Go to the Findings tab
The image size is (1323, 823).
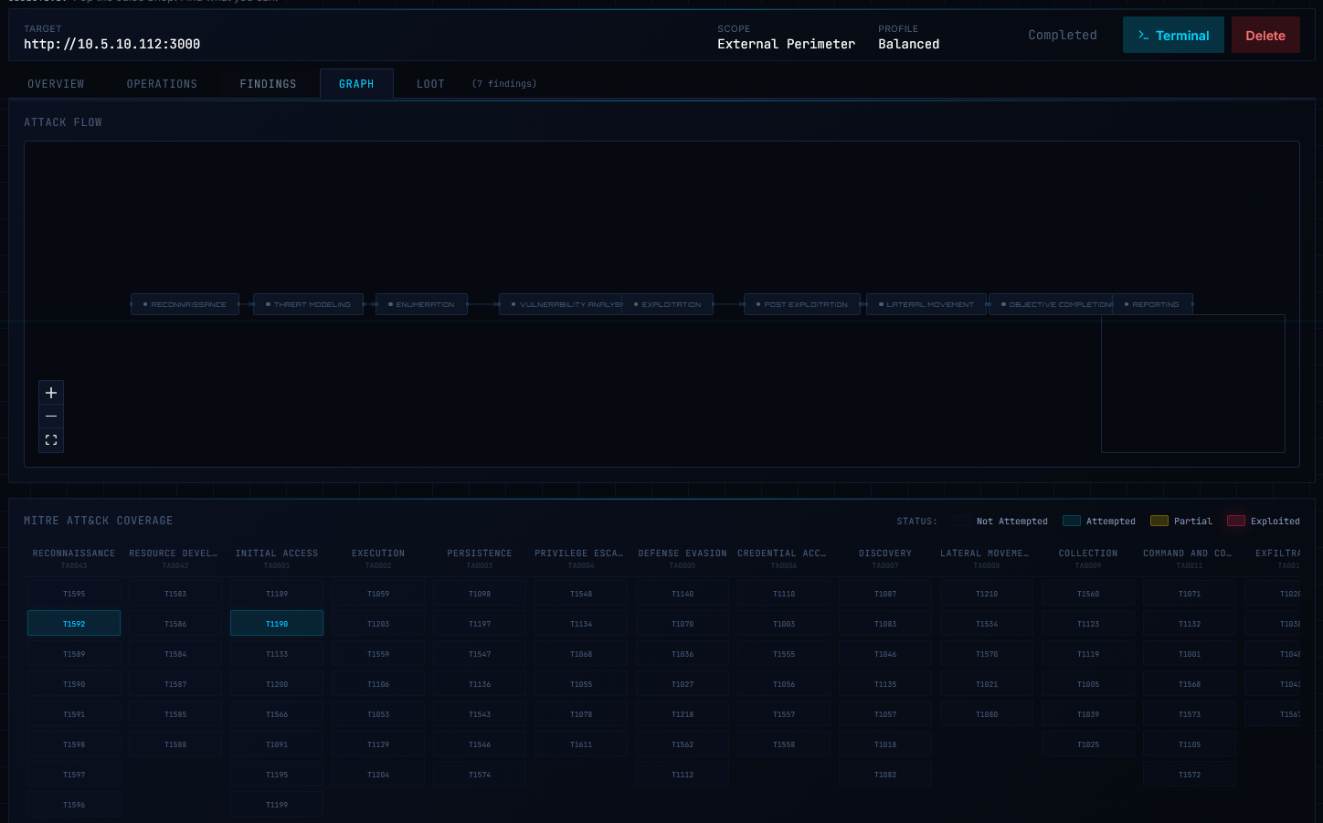[268, 84]
